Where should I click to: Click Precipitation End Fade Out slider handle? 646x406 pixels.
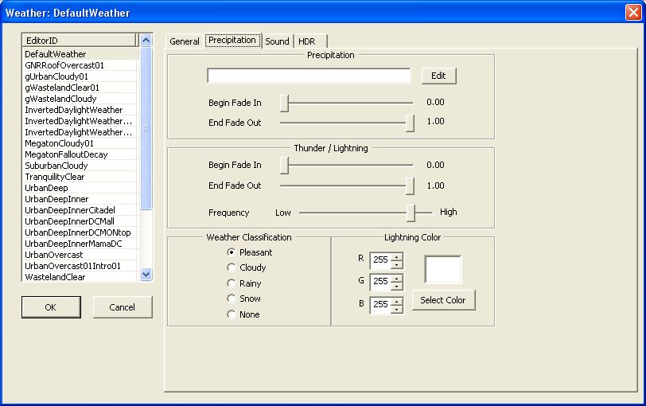click(410, 123)
